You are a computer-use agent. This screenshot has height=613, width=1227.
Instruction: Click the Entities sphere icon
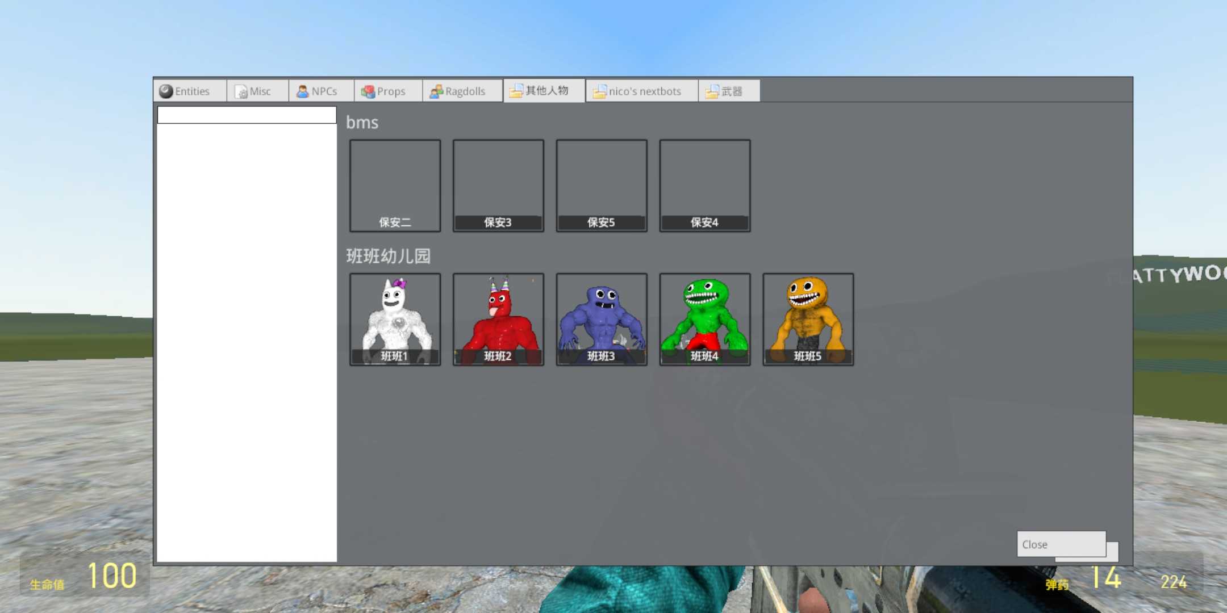point(166,91)
